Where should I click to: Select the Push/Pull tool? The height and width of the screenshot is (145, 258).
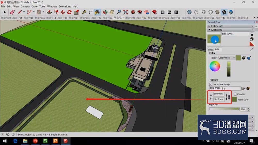49,12
